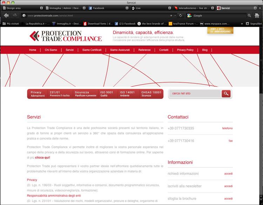Click accedi next to richiedi informazioni
This screenshot has height=205, width=263.
click(x=228, y=174)
